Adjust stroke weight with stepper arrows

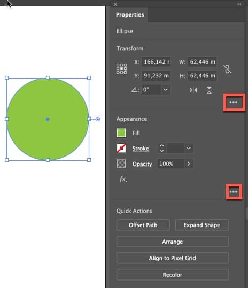161,148
